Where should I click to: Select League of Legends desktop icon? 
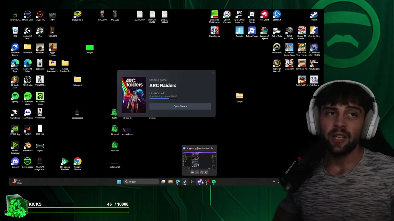[x=264, y=33]
